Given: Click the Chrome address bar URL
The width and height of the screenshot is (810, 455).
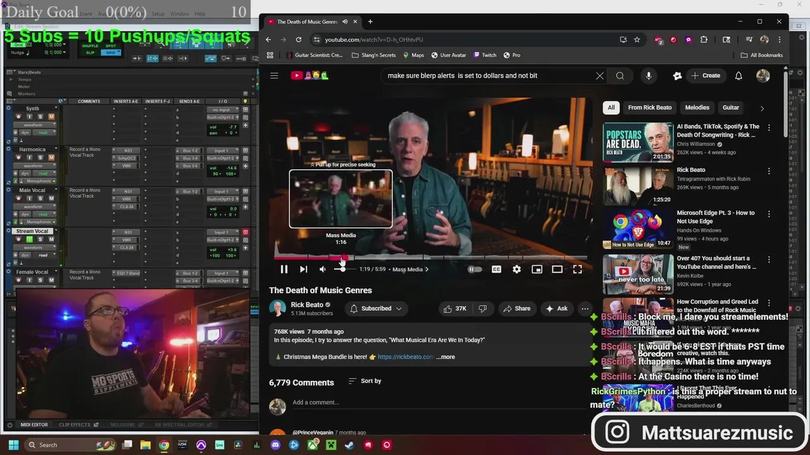Looking at the screenshot, I should (x=373, y=39).
